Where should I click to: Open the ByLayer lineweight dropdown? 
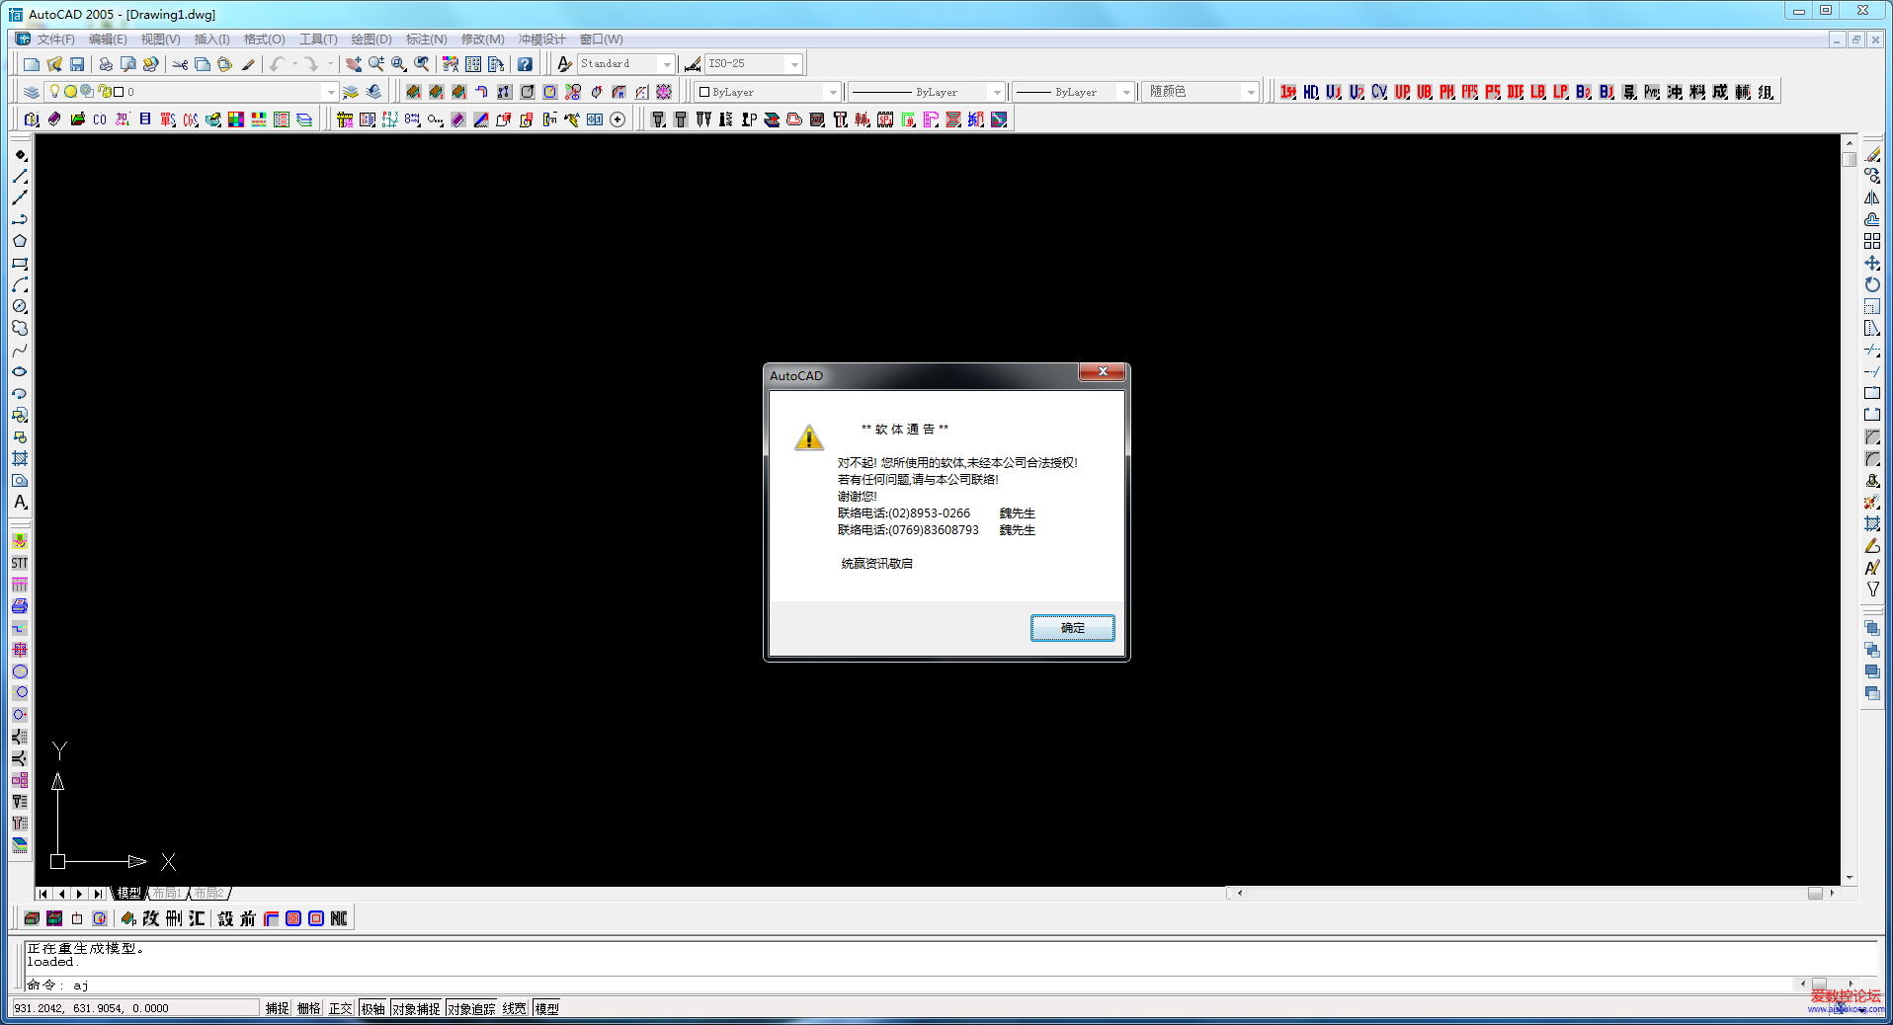[x=1126, y=92]
